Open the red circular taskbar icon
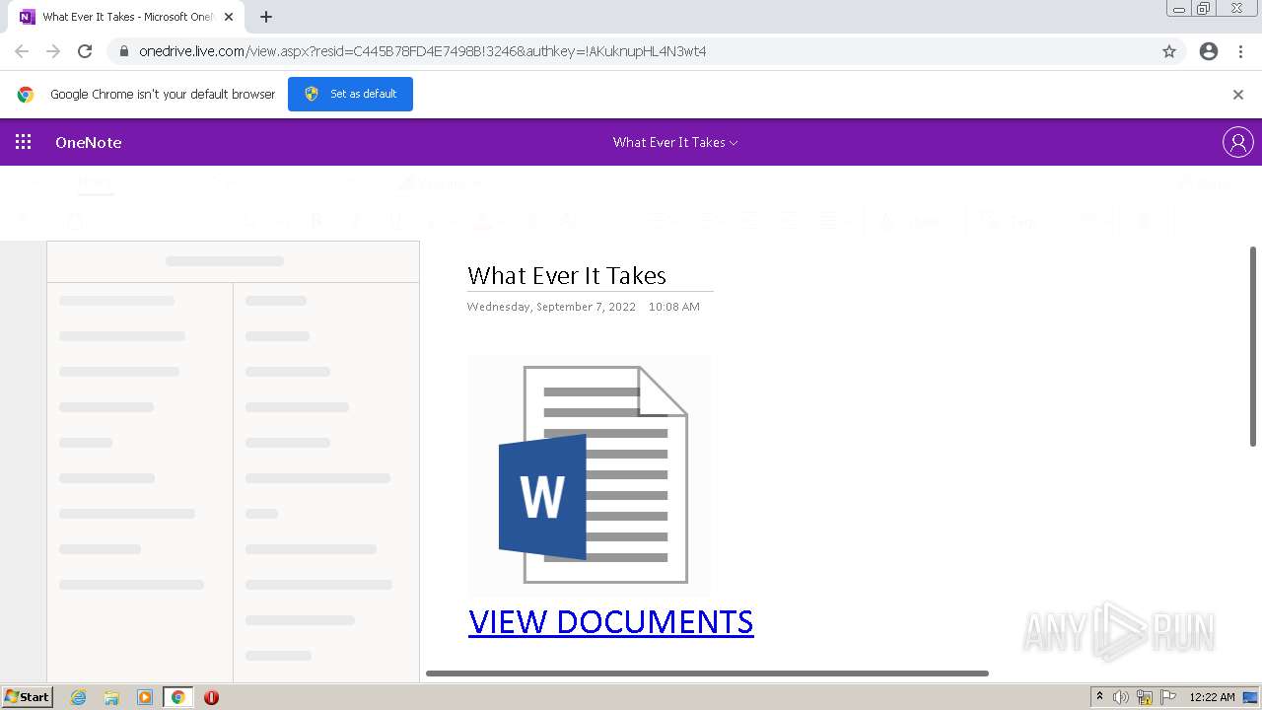The image size is (1262, 710). 211,697
